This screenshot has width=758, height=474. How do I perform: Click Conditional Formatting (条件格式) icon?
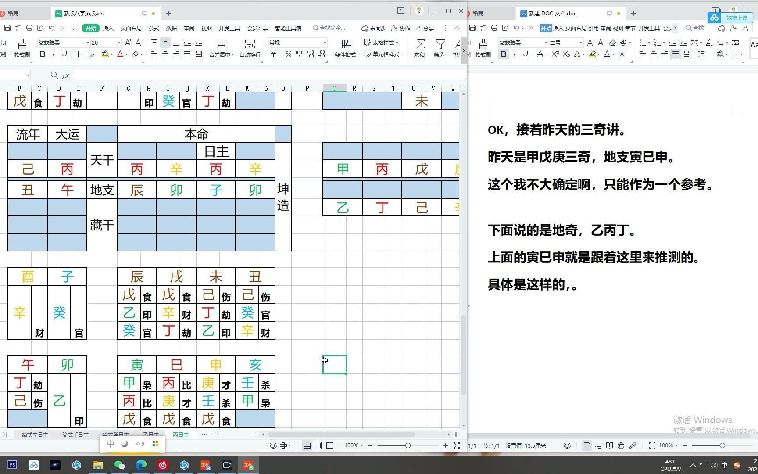tap(347, 48)
